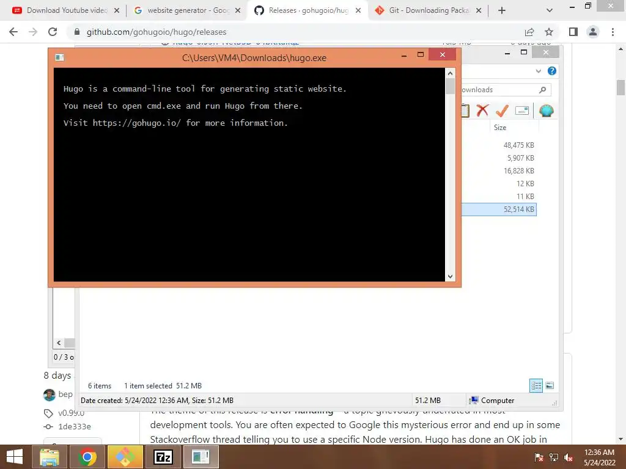Click the address bar URL
The width and height of the screenshot is (626, 469).
156,32
